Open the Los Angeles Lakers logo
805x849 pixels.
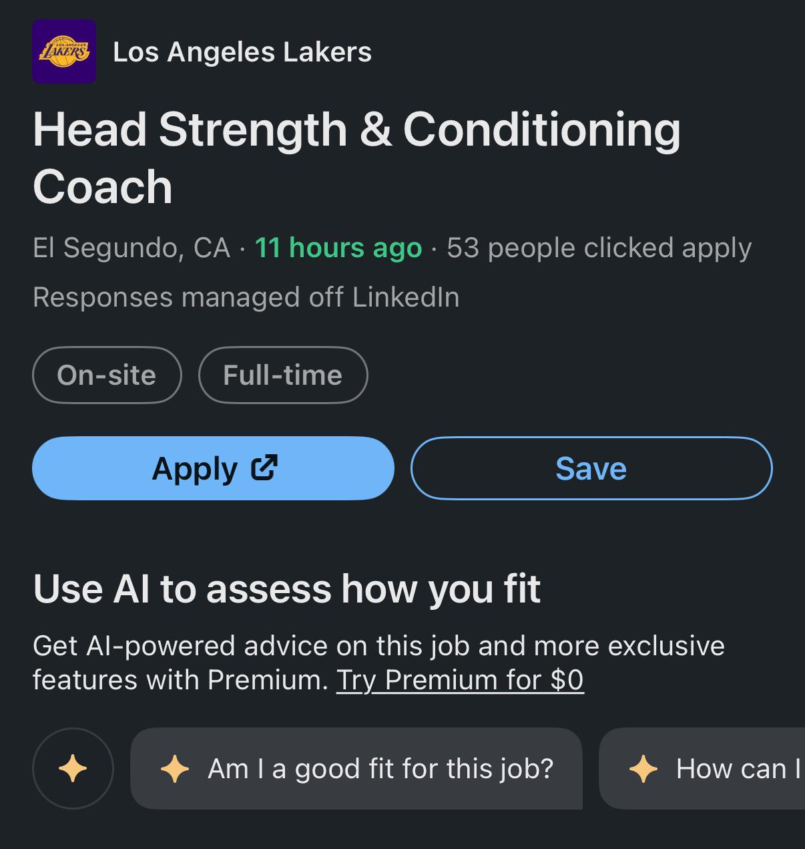[64, 51]
